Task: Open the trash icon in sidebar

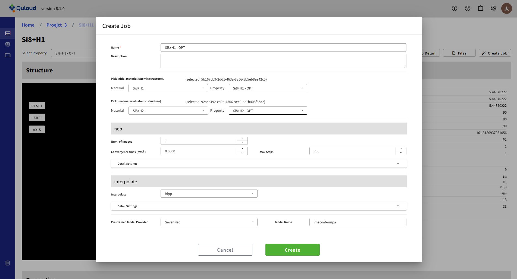Action: click(x=8, y=263)
